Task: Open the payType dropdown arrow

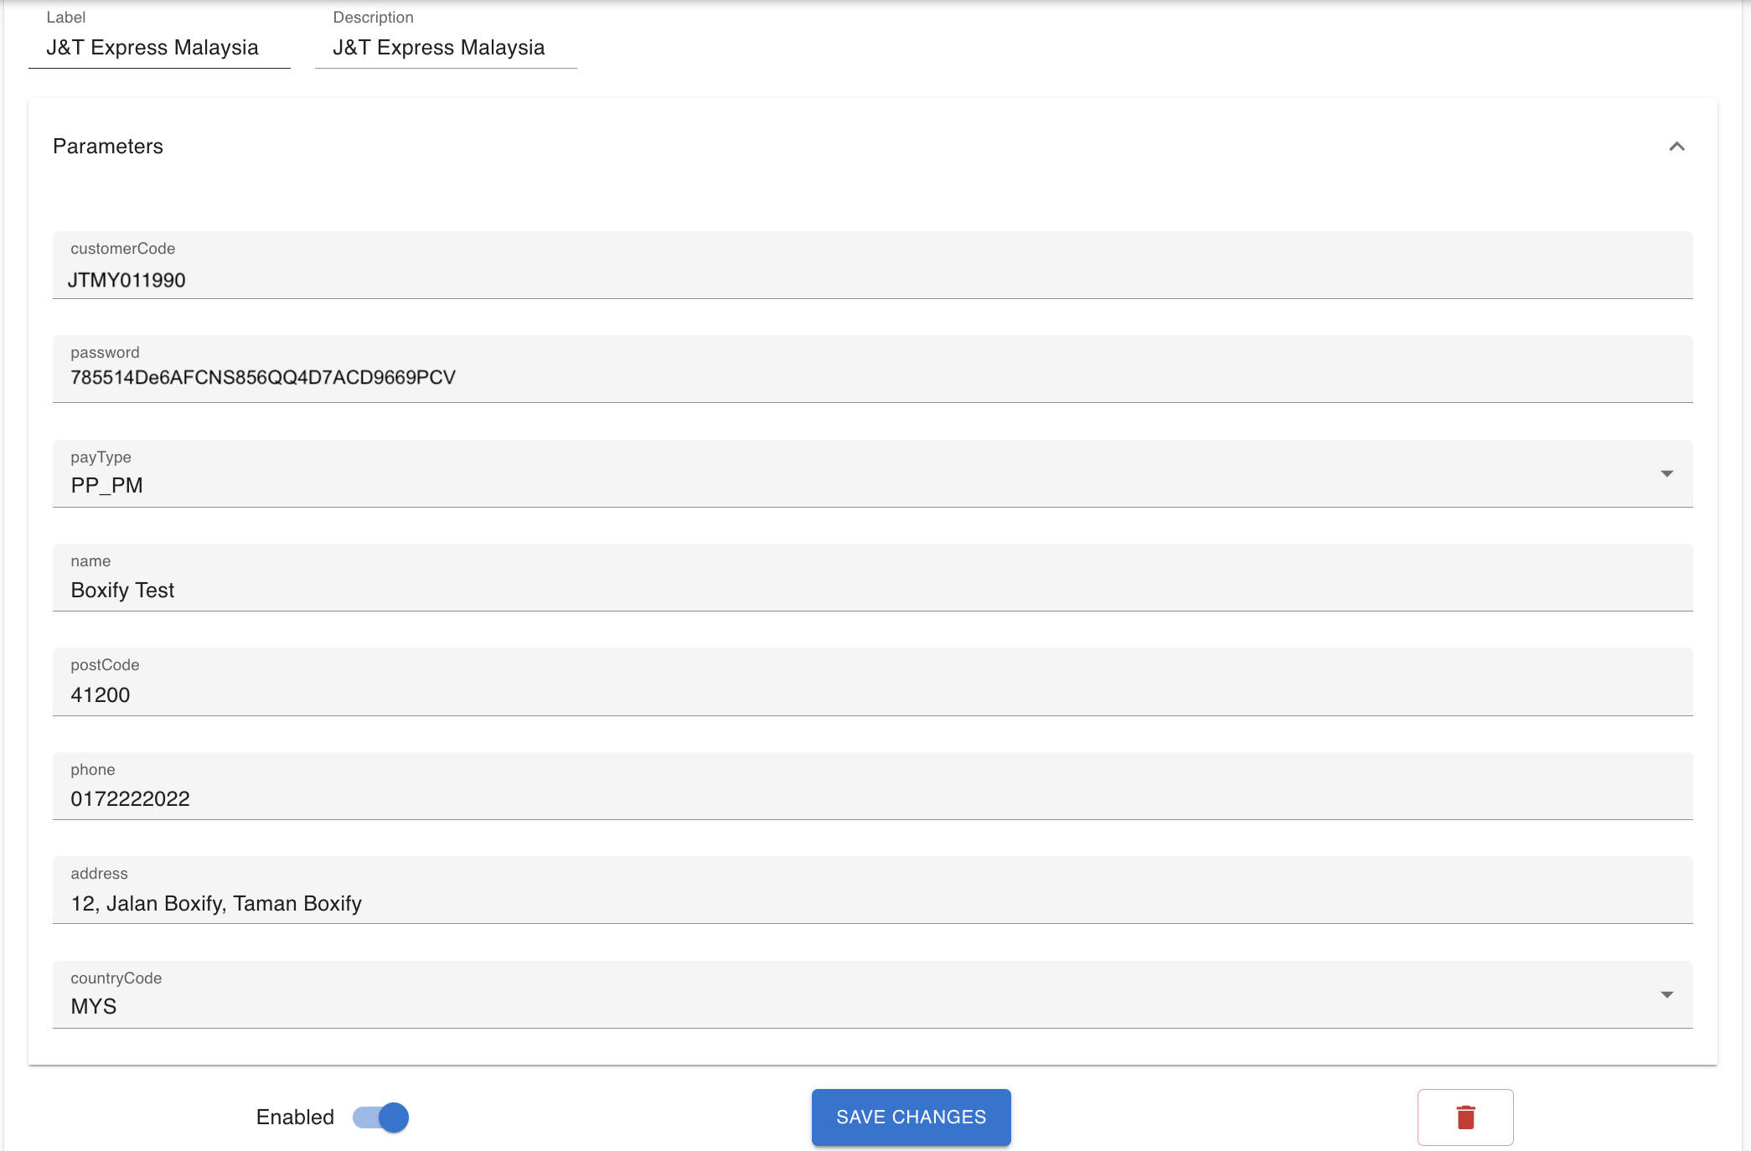Action: [1666, 474]
